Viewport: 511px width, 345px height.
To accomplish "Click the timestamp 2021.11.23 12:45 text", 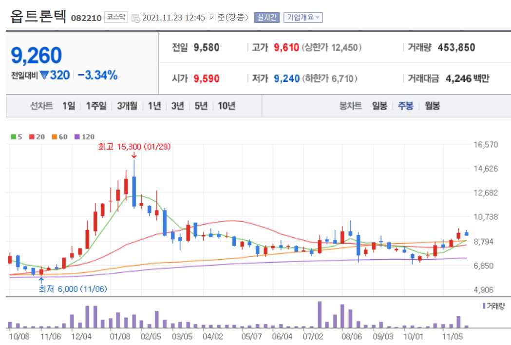I will click(x=174, y=18).
